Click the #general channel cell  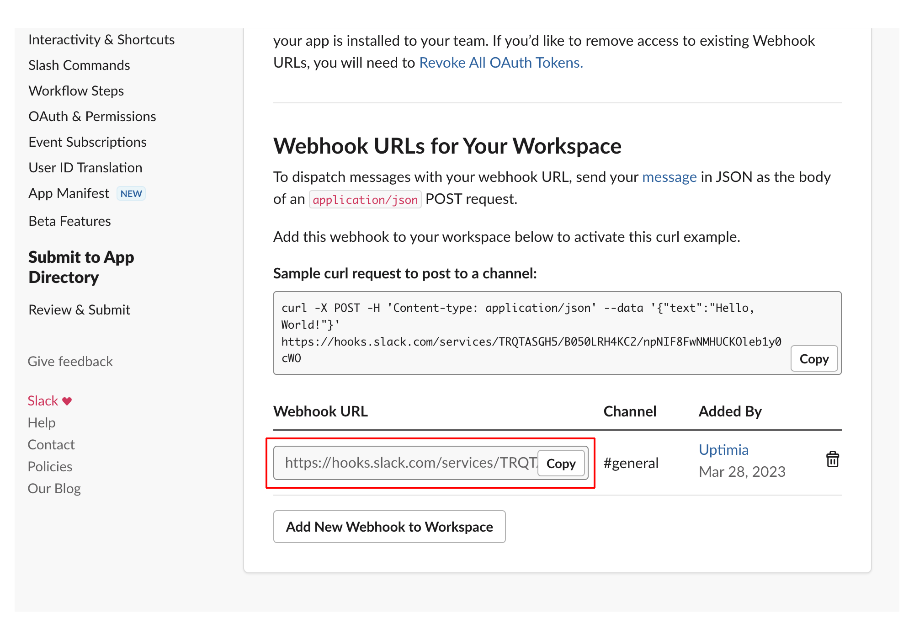(x=631, y=463)
